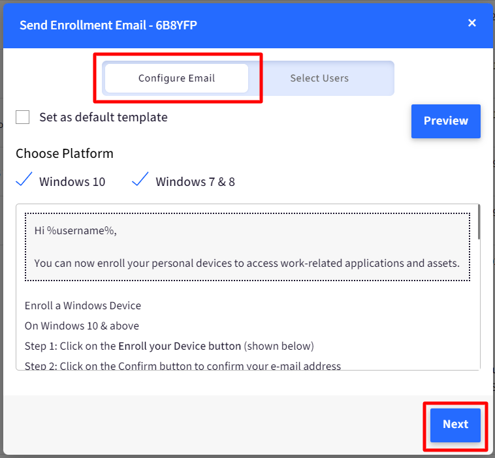Click the dialog title Send Enrollment Email - 6B8YFP
The width and height of the screenshot is (495, 458).
108,25
